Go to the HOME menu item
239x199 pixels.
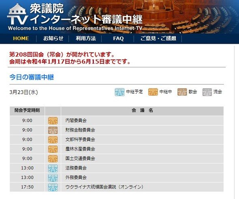(x=21, y=38)
